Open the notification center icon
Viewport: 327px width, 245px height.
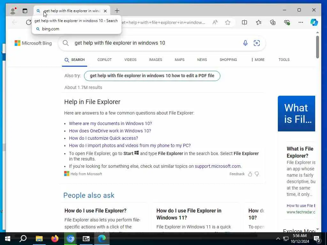click(317, 239)
